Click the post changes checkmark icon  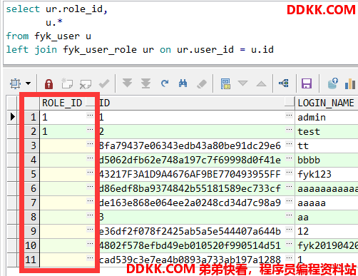pos(104,83)
